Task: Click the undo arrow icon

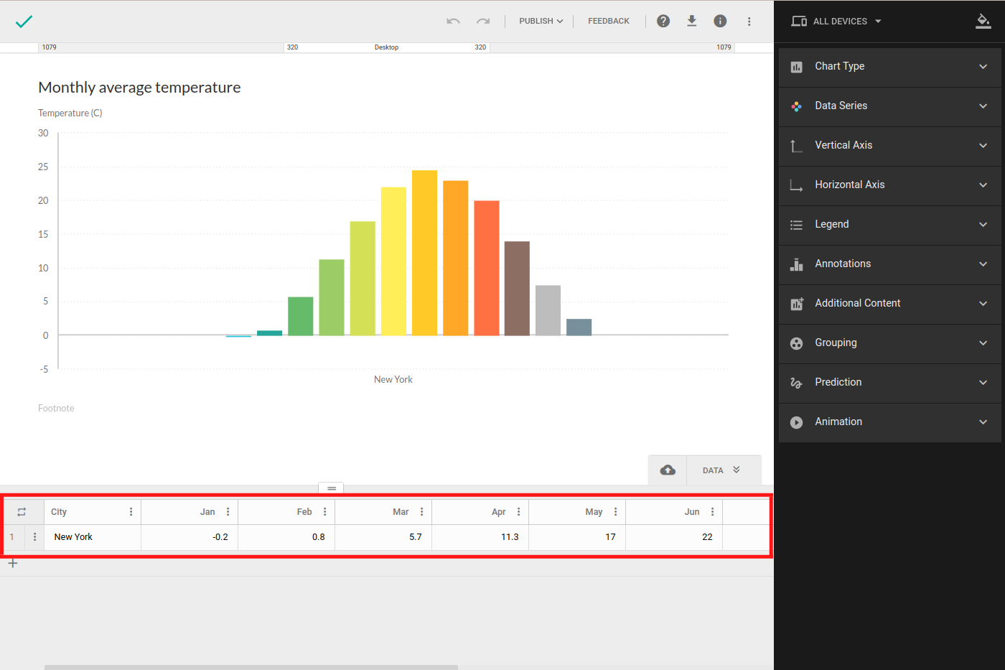Action: pos(453,22)
